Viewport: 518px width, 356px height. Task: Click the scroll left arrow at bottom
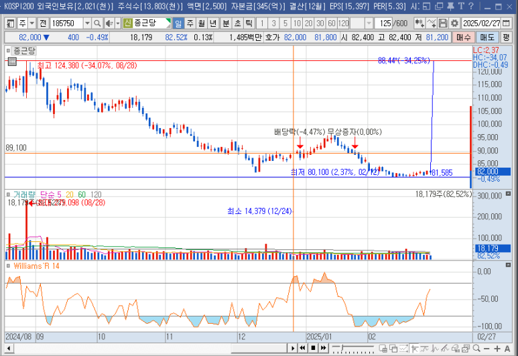(9, 348)
